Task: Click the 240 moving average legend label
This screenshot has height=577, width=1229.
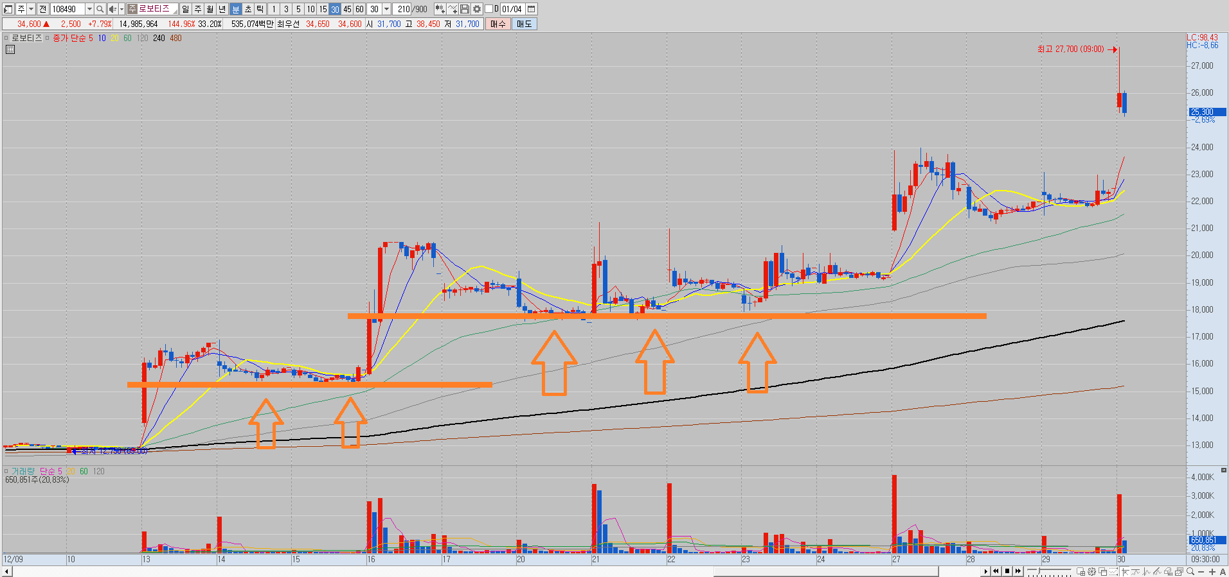Action: (x=159, y=38)
